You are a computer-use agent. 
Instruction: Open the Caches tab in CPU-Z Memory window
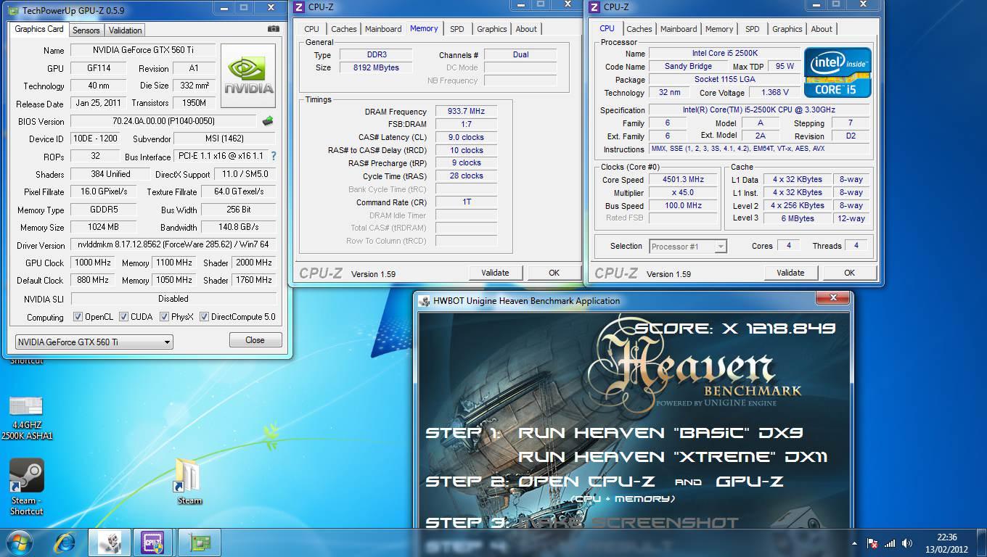pyautogui.click(x=344, y=29)
